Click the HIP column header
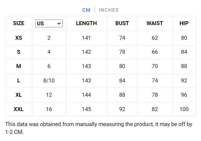This screenshot has width=201, height=141. 184,23
